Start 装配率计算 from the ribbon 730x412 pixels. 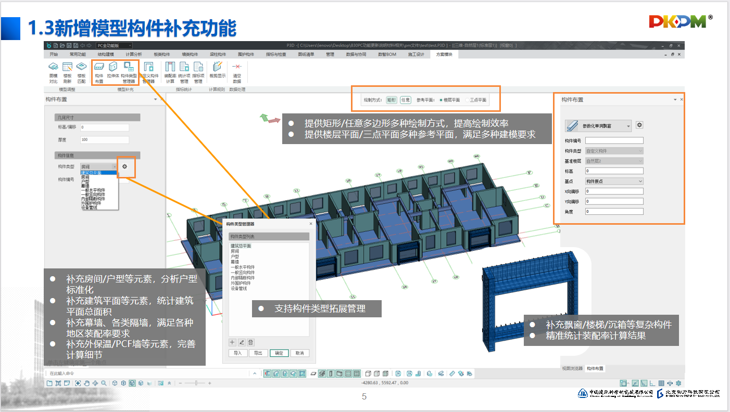tap(170, 72)
